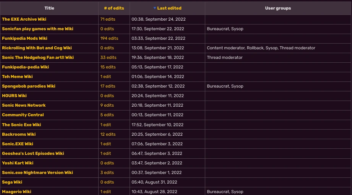Open Sonic.exe Nightmare Version Wiki
This screenshot has height=195, width=352.
pos(37,172)
